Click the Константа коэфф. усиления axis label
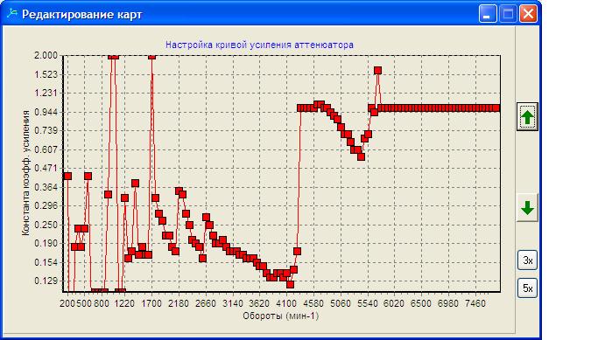 tap(26, 173)
